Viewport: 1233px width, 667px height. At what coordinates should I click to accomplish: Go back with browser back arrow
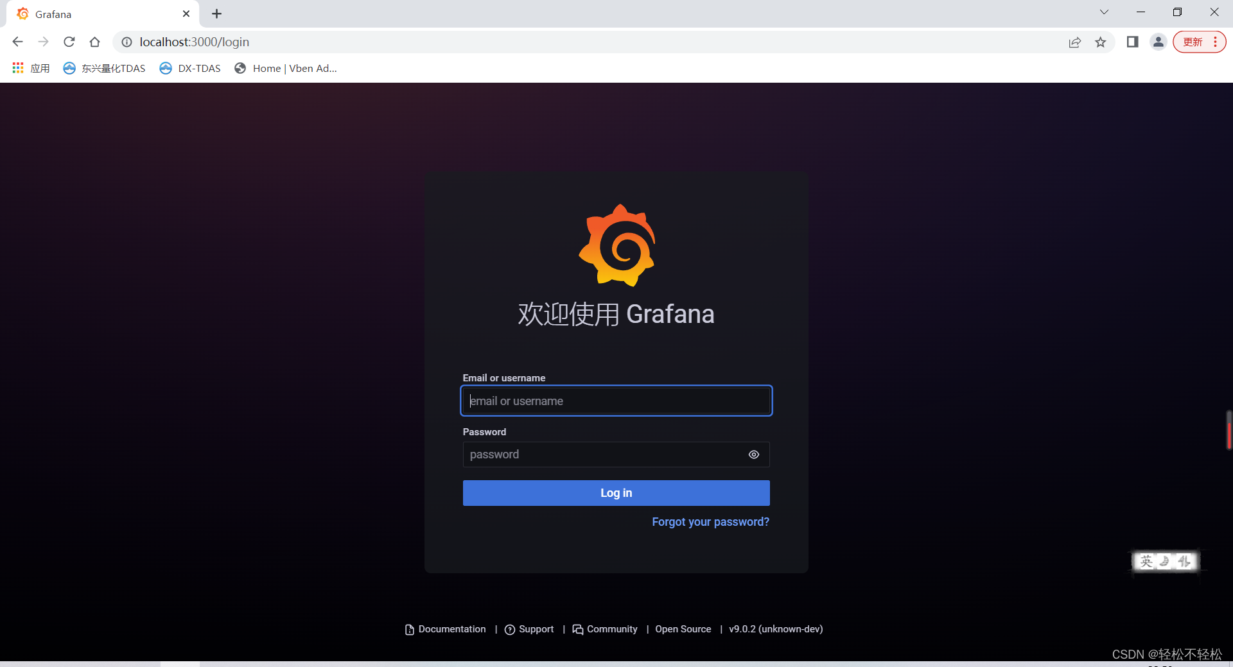coord(17,42)
